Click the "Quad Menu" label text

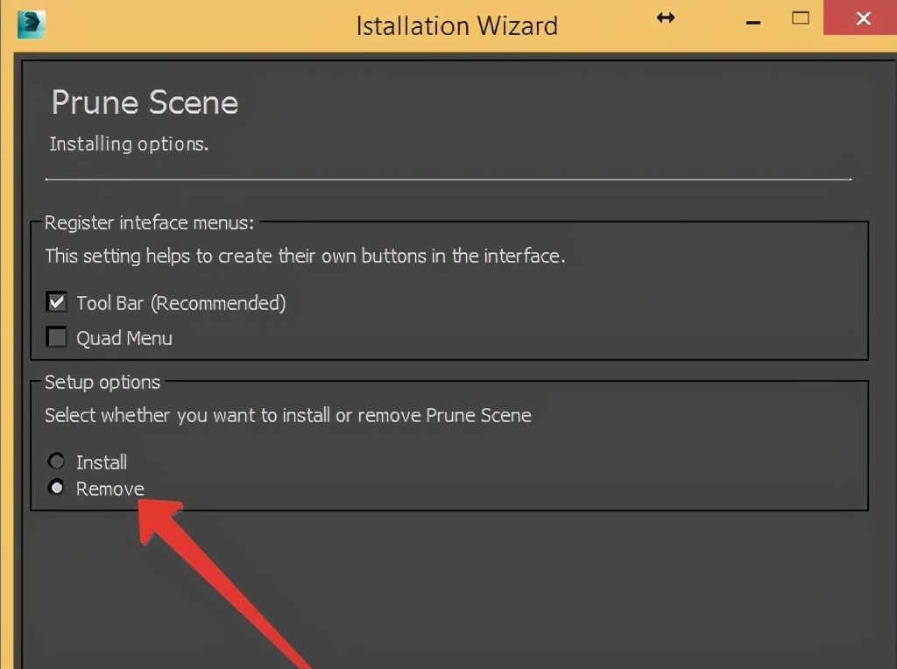coord(124,338)
